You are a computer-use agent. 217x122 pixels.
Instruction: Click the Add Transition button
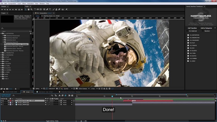click(192, 28)
